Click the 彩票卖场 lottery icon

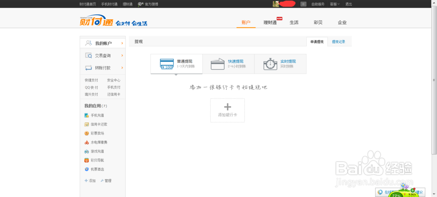(87, 133)
